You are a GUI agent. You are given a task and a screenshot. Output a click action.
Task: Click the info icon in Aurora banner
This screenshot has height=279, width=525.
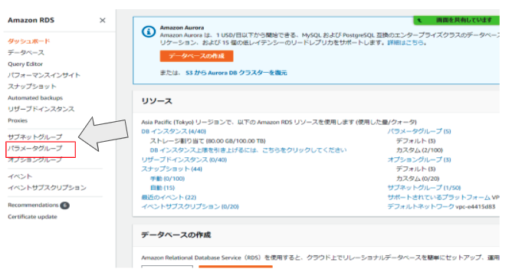click(x=149, y=32)
